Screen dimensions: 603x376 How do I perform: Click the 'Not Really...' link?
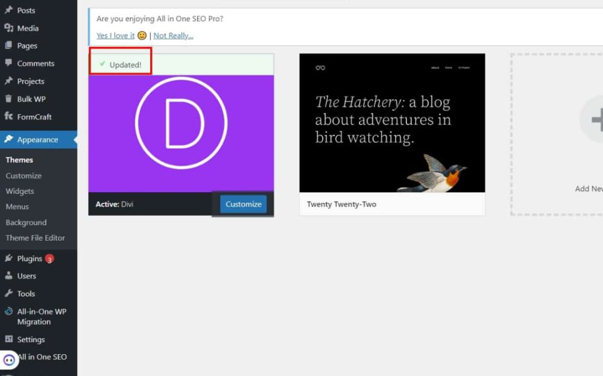point(173,35)
